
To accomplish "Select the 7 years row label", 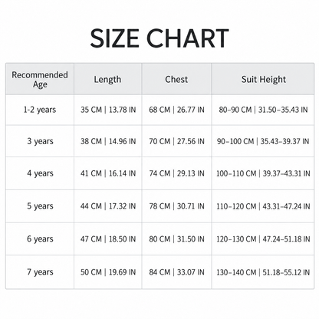I will point(40,272).
